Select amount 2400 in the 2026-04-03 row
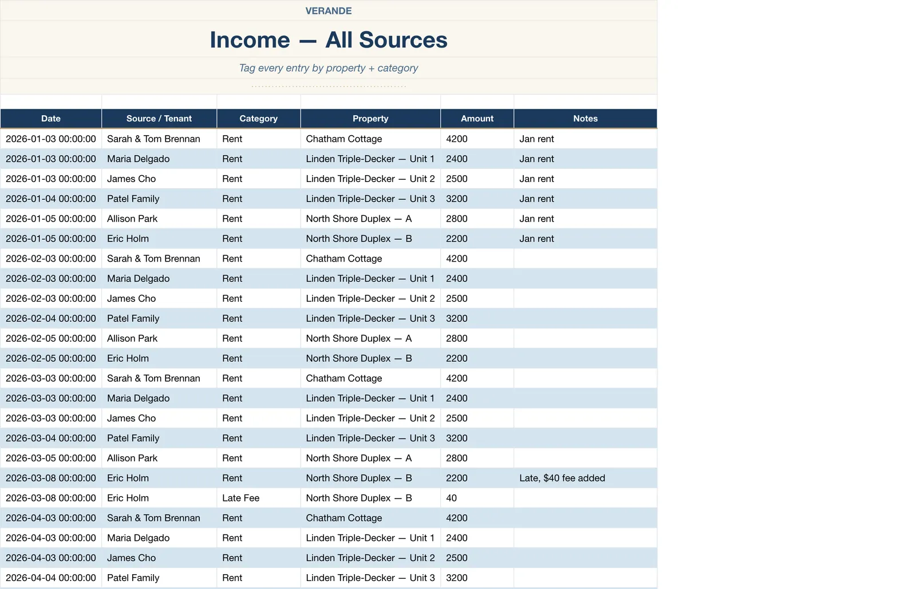This screenshot has width=916, height=589. (477, 537)
